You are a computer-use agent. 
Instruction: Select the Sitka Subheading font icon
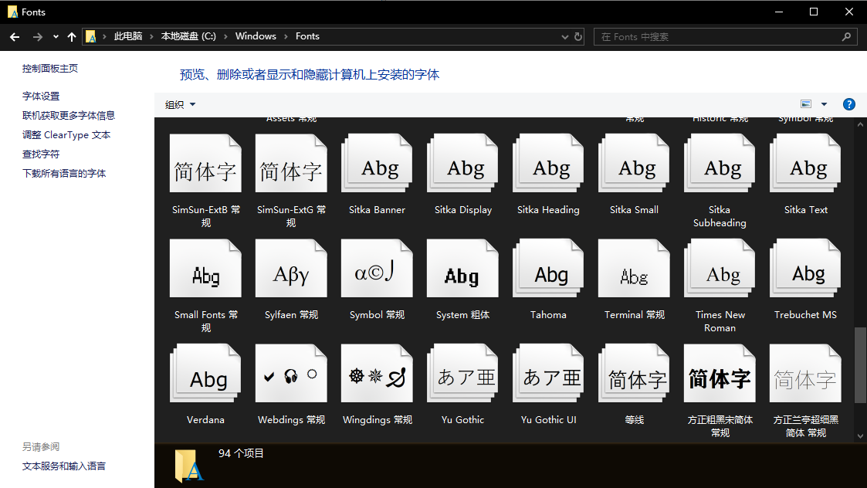[x=720, y=163]
